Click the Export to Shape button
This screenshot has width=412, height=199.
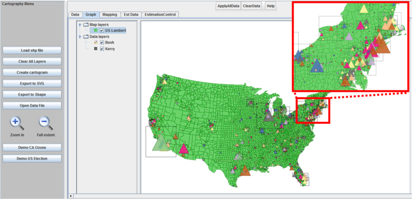pos(32,94)
